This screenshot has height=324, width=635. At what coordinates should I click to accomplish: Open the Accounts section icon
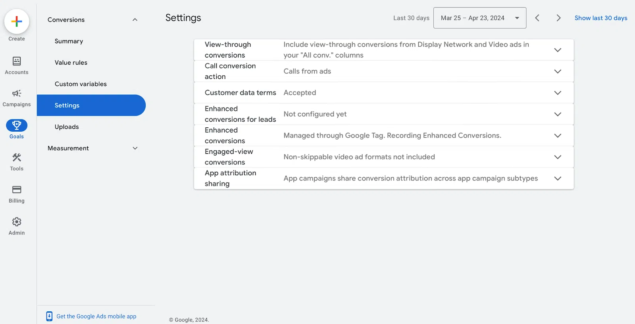[x=17, y=61]
